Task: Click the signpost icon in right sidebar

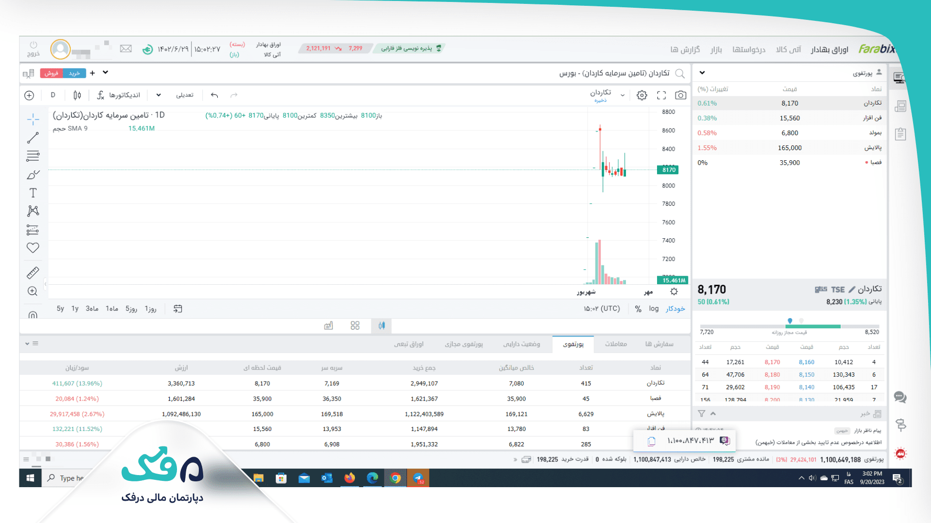Action: [901, 425]
